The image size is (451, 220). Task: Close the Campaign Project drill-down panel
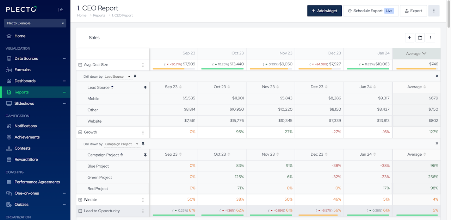437,143
